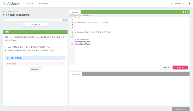Open editor settings gear 設定
This screenshot has height=111, width=193.
[x=185, y=12]
